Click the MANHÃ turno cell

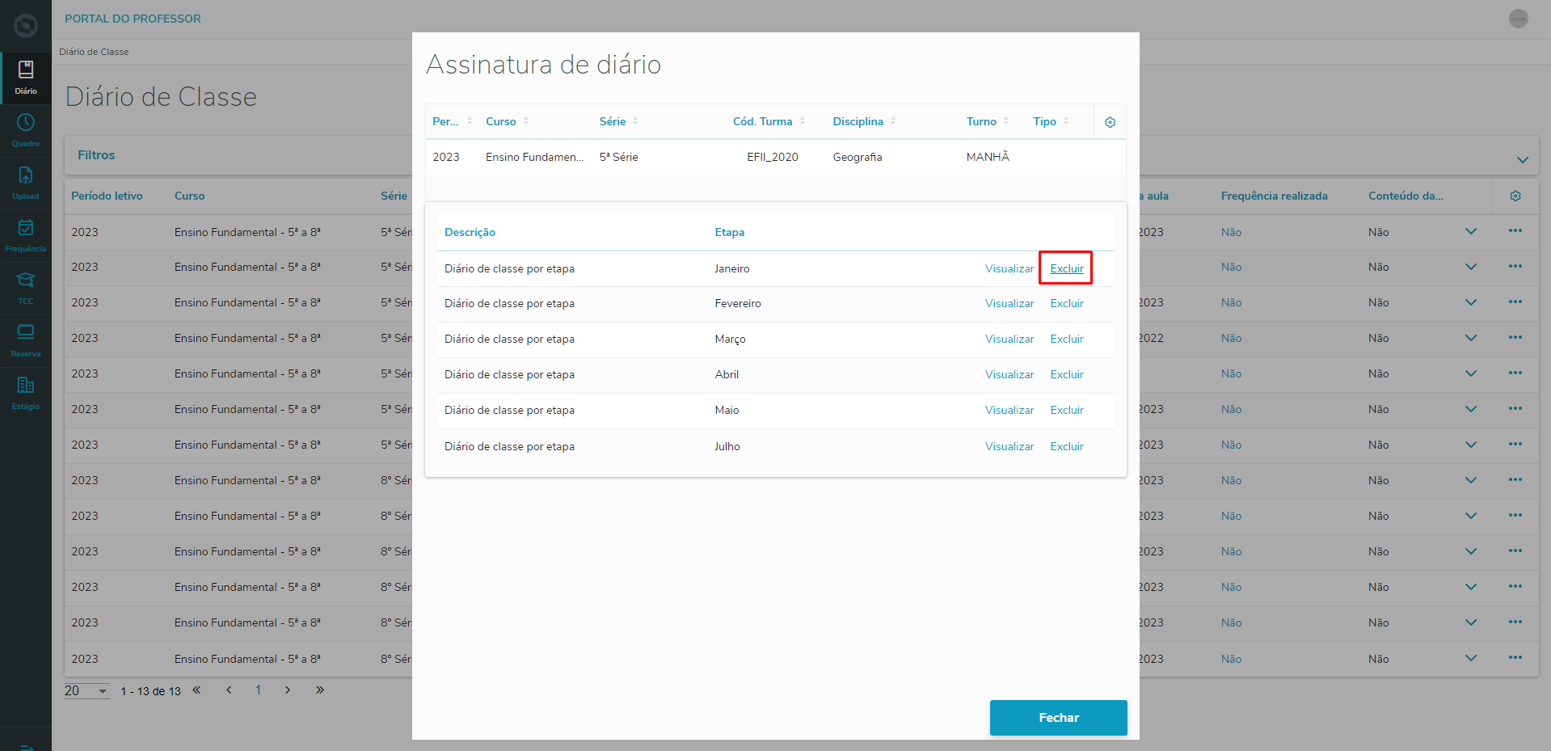pyautogui.click(x=988, y=157)
